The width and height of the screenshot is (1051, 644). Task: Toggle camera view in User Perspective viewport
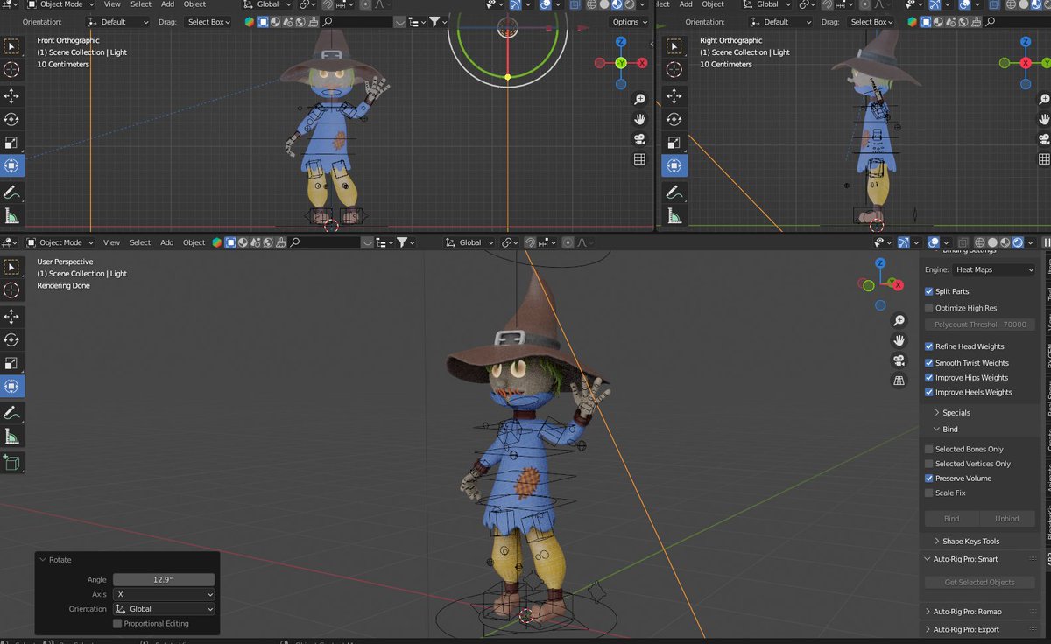[x=899, y=360]
